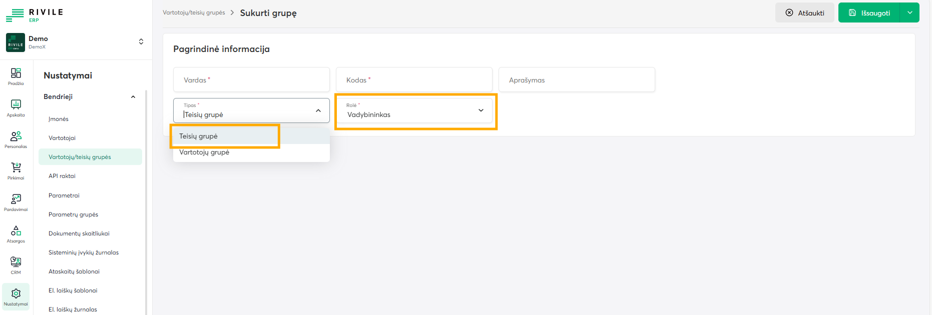Open the Pirkimai cart icon
This screenshot has width=932, height=315.
(x=16, y=170)
